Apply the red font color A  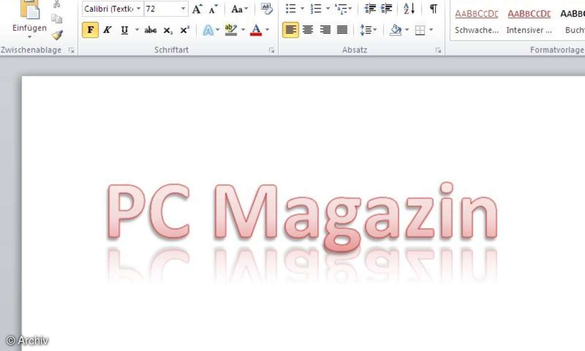click(x=256, y=30)
